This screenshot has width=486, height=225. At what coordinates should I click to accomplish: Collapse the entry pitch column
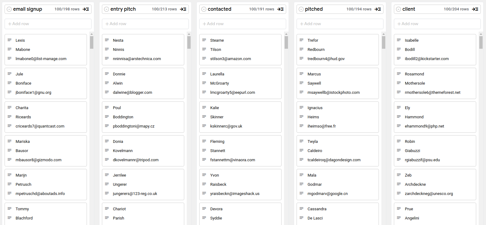tap(183, 9)
